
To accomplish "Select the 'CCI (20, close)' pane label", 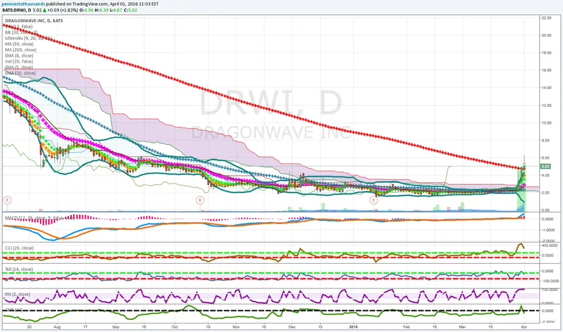I will point(19,248).
